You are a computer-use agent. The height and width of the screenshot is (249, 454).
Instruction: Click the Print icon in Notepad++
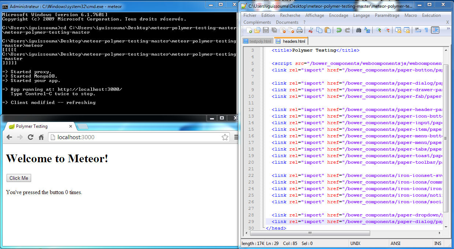point(299,30)
